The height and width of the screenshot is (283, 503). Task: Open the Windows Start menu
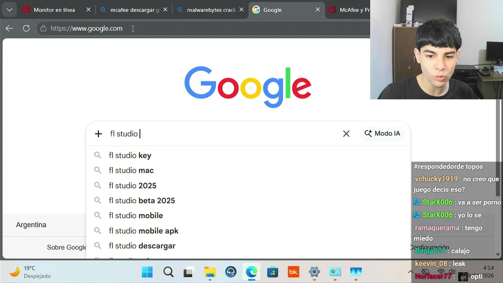(x=147, y=272)
